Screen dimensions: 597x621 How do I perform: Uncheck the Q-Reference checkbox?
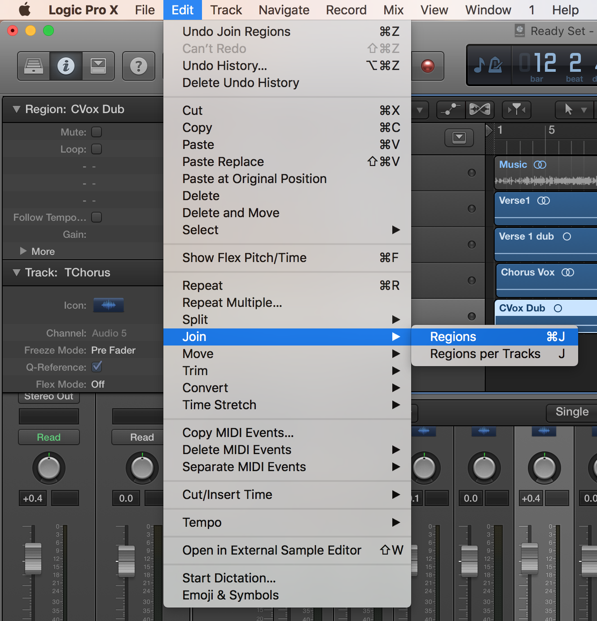click(x=97, y=367)
